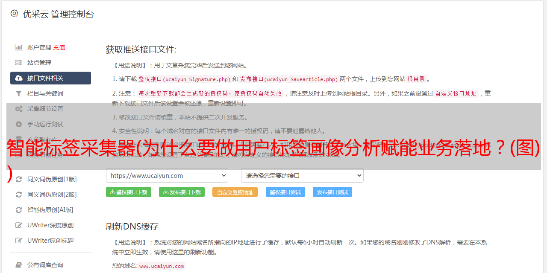Click the gear icon beside 优采云 管理控制台
This screenshot has height=273, width=547.
(x=14, y=14)
